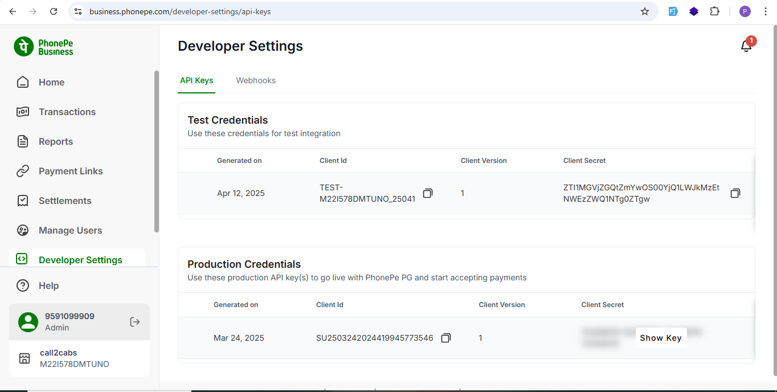This screenshot has width=777, height=392.
Task: Copy the Test Client Id
Action: click(x=428, y=193)
